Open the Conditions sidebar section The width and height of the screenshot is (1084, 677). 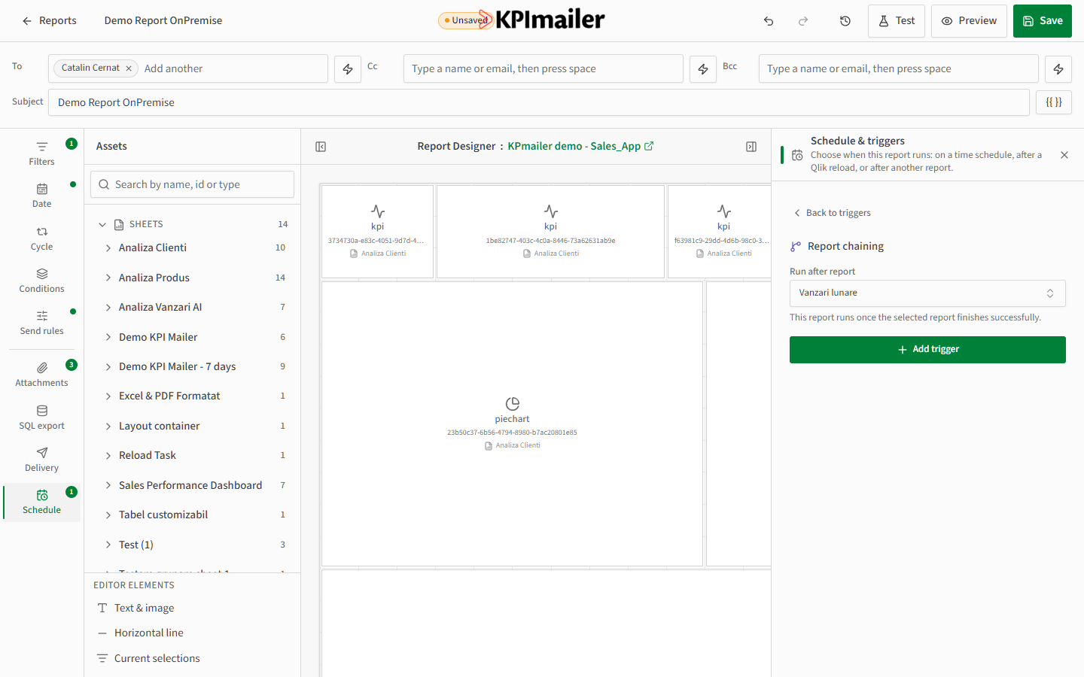click(42, 281)
